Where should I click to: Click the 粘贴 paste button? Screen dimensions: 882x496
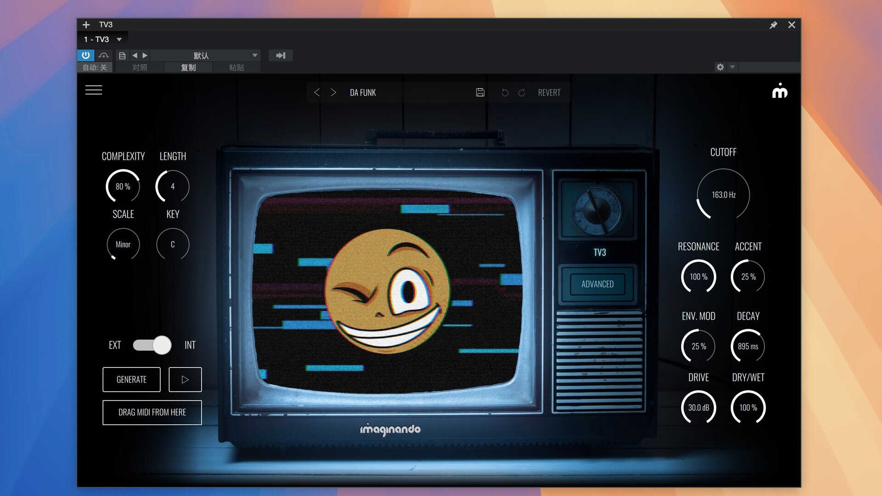tap(237, 68)
